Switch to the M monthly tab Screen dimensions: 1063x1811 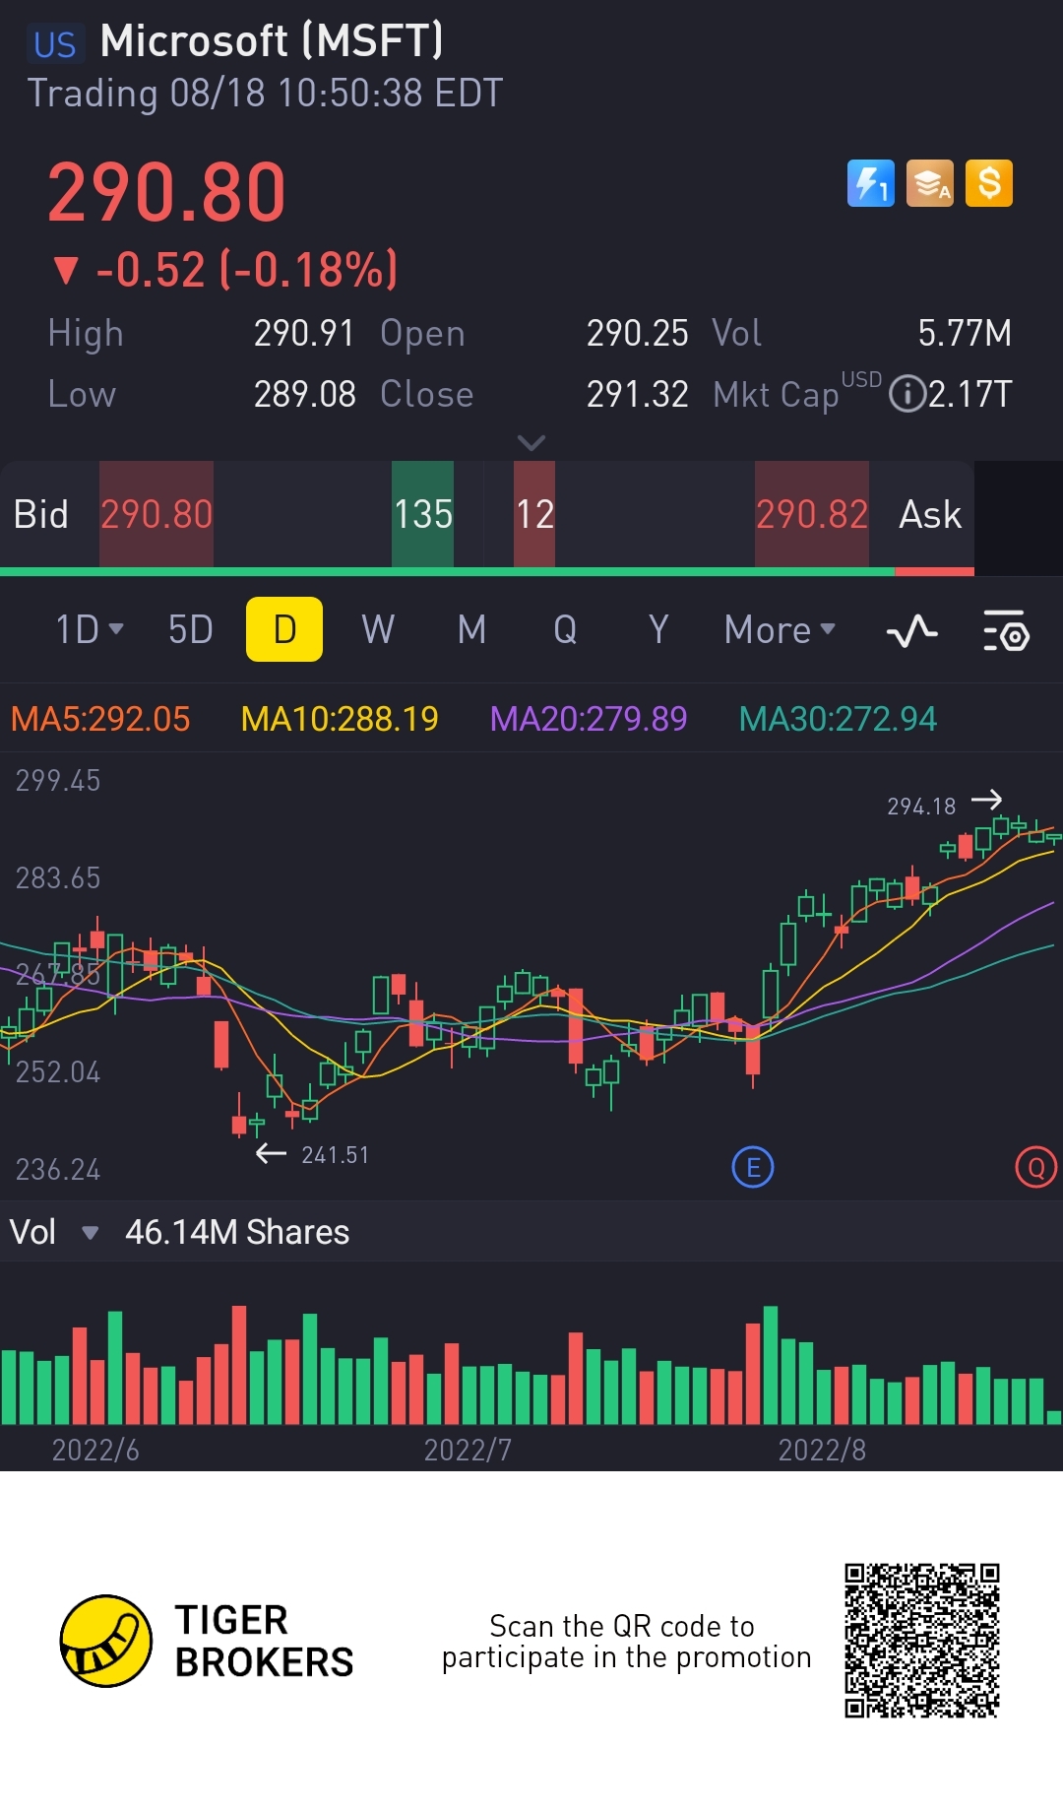tap(471, 629)
